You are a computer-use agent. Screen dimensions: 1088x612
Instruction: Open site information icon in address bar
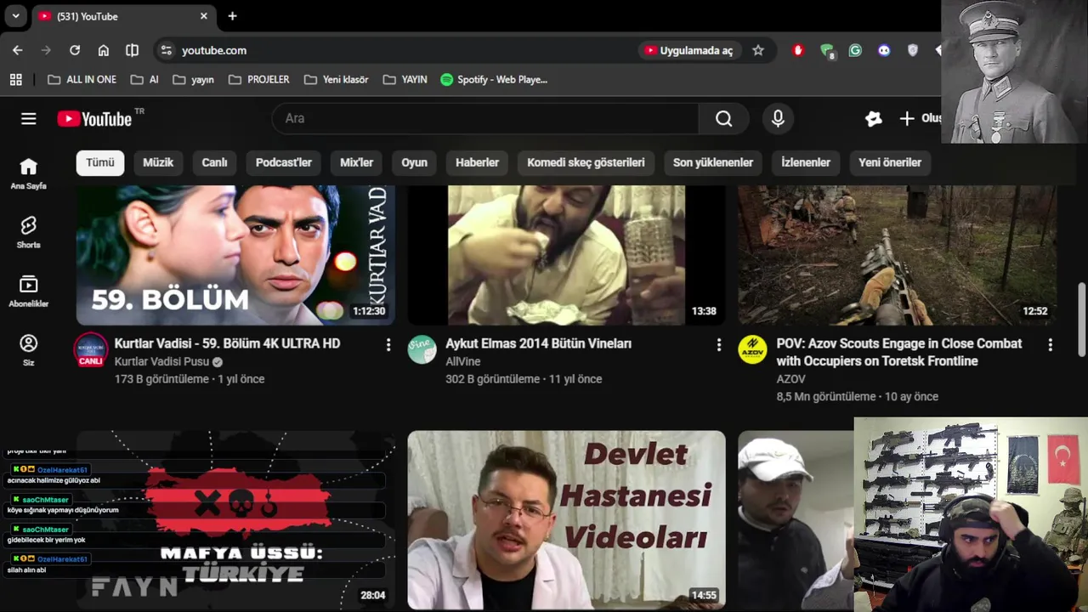[x=166, y=50]
